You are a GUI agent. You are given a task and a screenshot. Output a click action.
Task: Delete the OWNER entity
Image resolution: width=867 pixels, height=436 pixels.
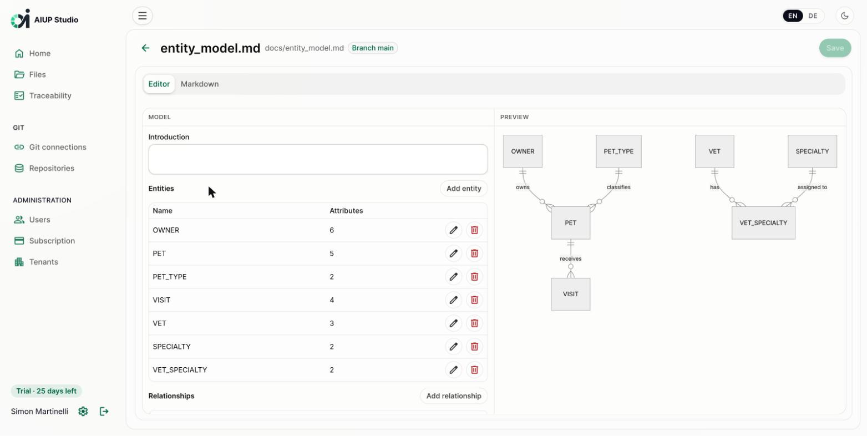[474, 230]
